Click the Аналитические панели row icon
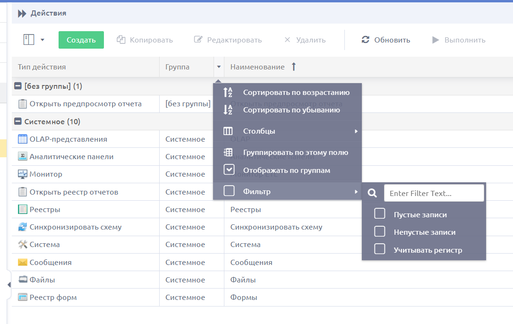Viewport: 513px width, 324px height. tap(23, 157)
